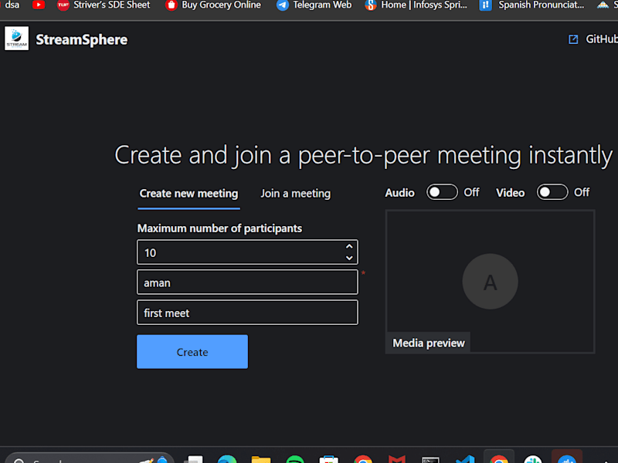Open the Spanish Pronunciation bookmark

(x=531, y=5)
